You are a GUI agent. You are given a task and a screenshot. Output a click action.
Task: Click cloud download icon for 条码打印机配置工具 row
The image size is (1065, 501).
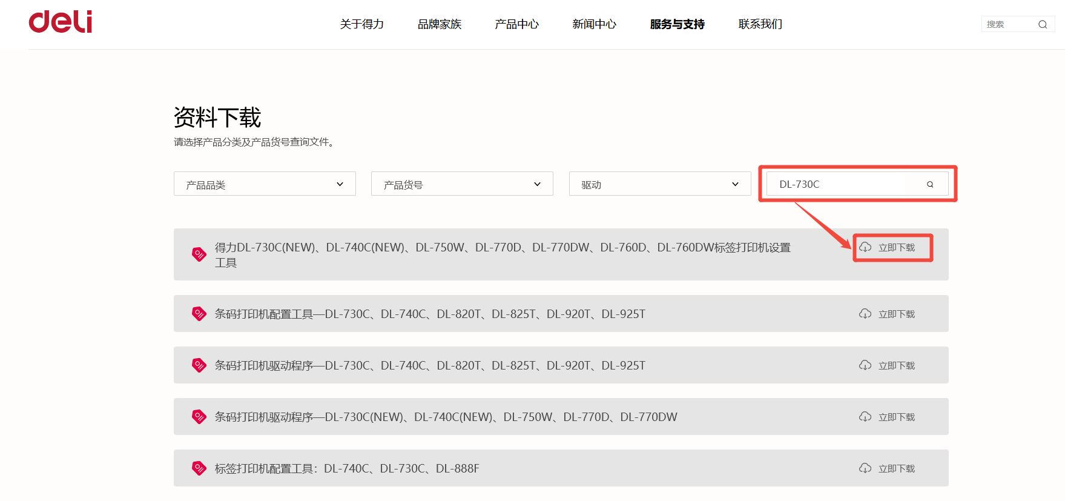[865, 314]
